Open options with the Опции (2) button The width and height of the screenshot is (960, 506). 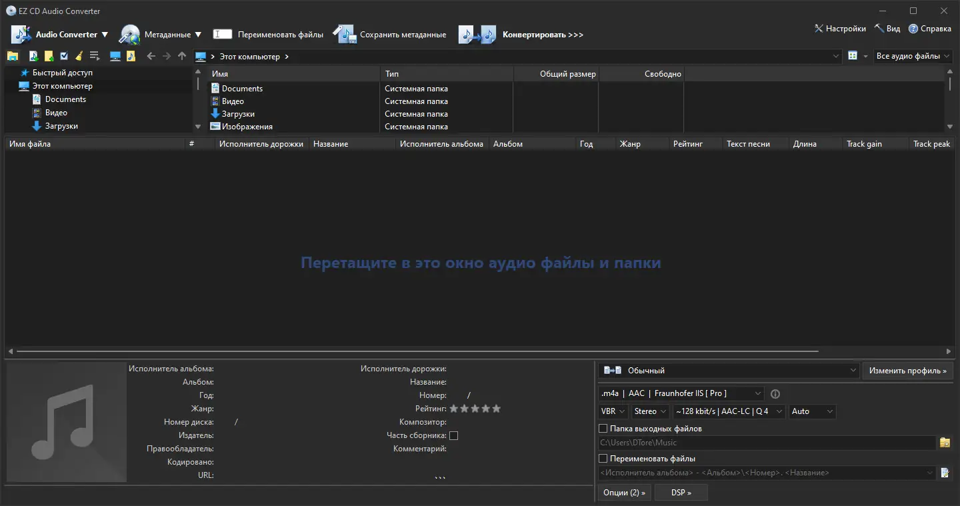coord(624,492)
